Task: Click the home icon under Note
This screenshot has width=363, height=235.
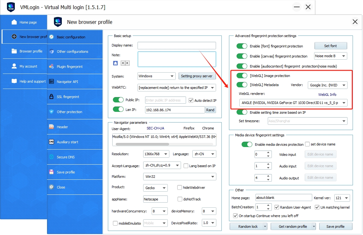Action: (x=115, y=63)
